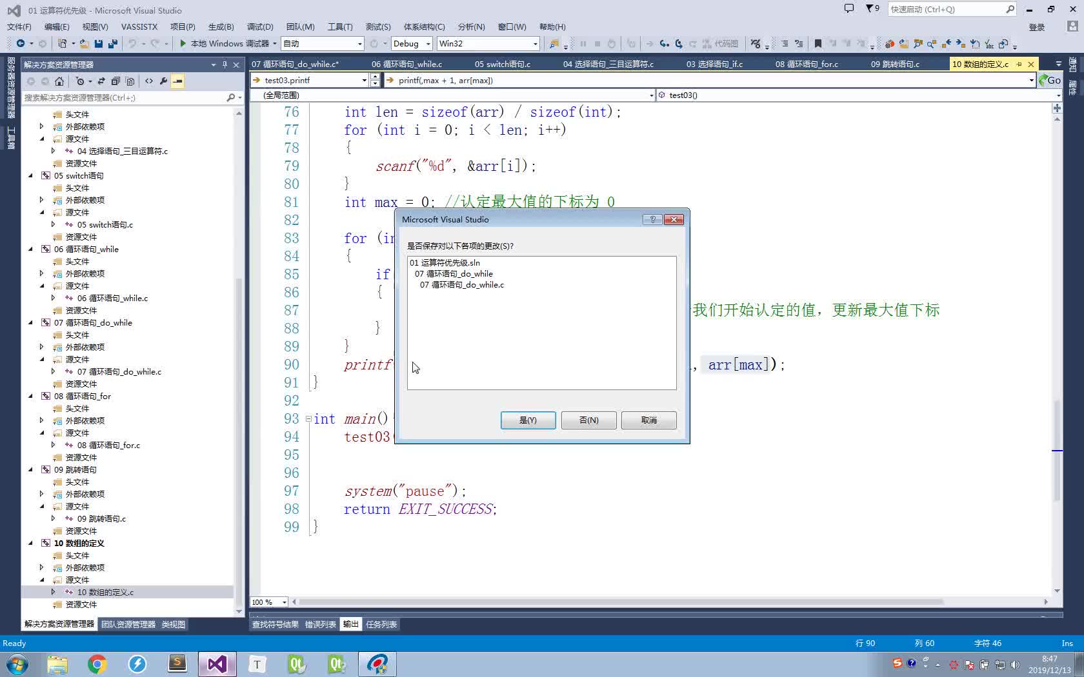Collapse the 10 数组的定义 project node
The image size is (1084, 677).
30,543
